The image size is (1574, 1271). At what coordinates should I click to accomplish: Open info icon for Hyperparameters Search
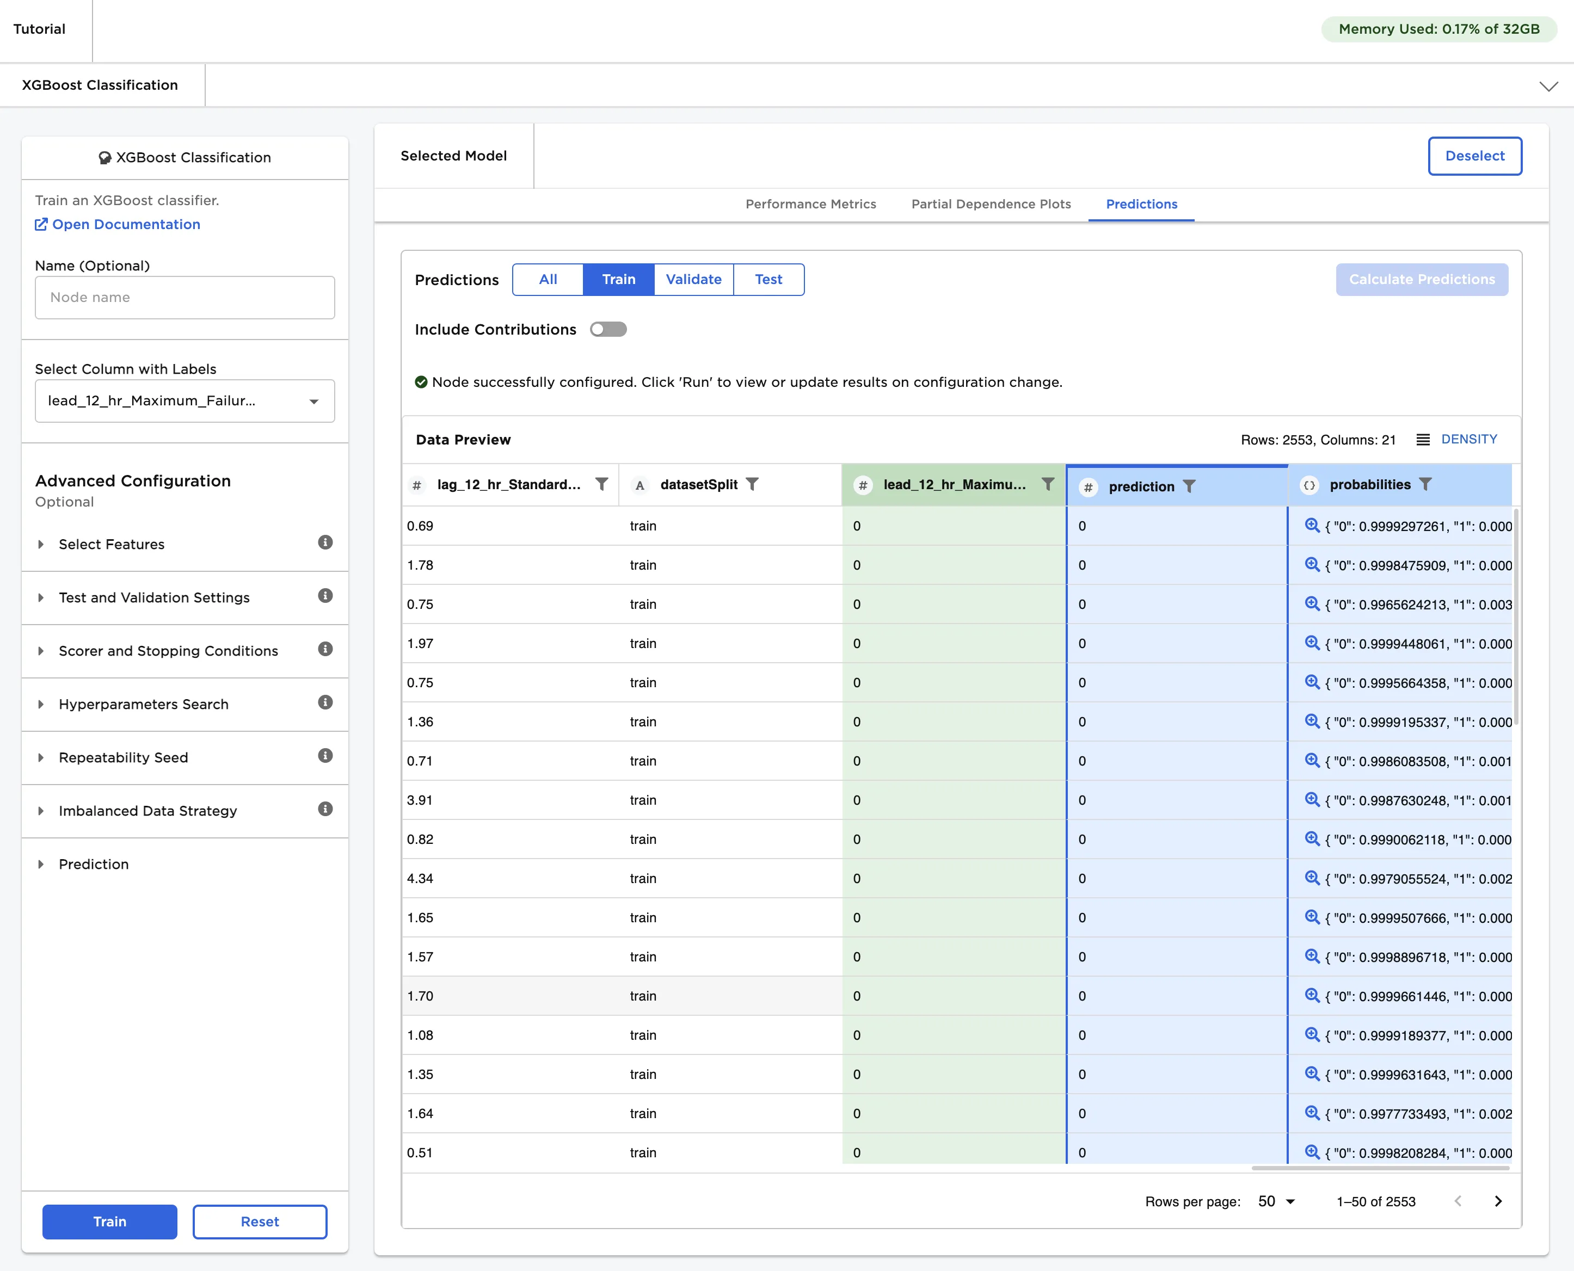(325, 703)
